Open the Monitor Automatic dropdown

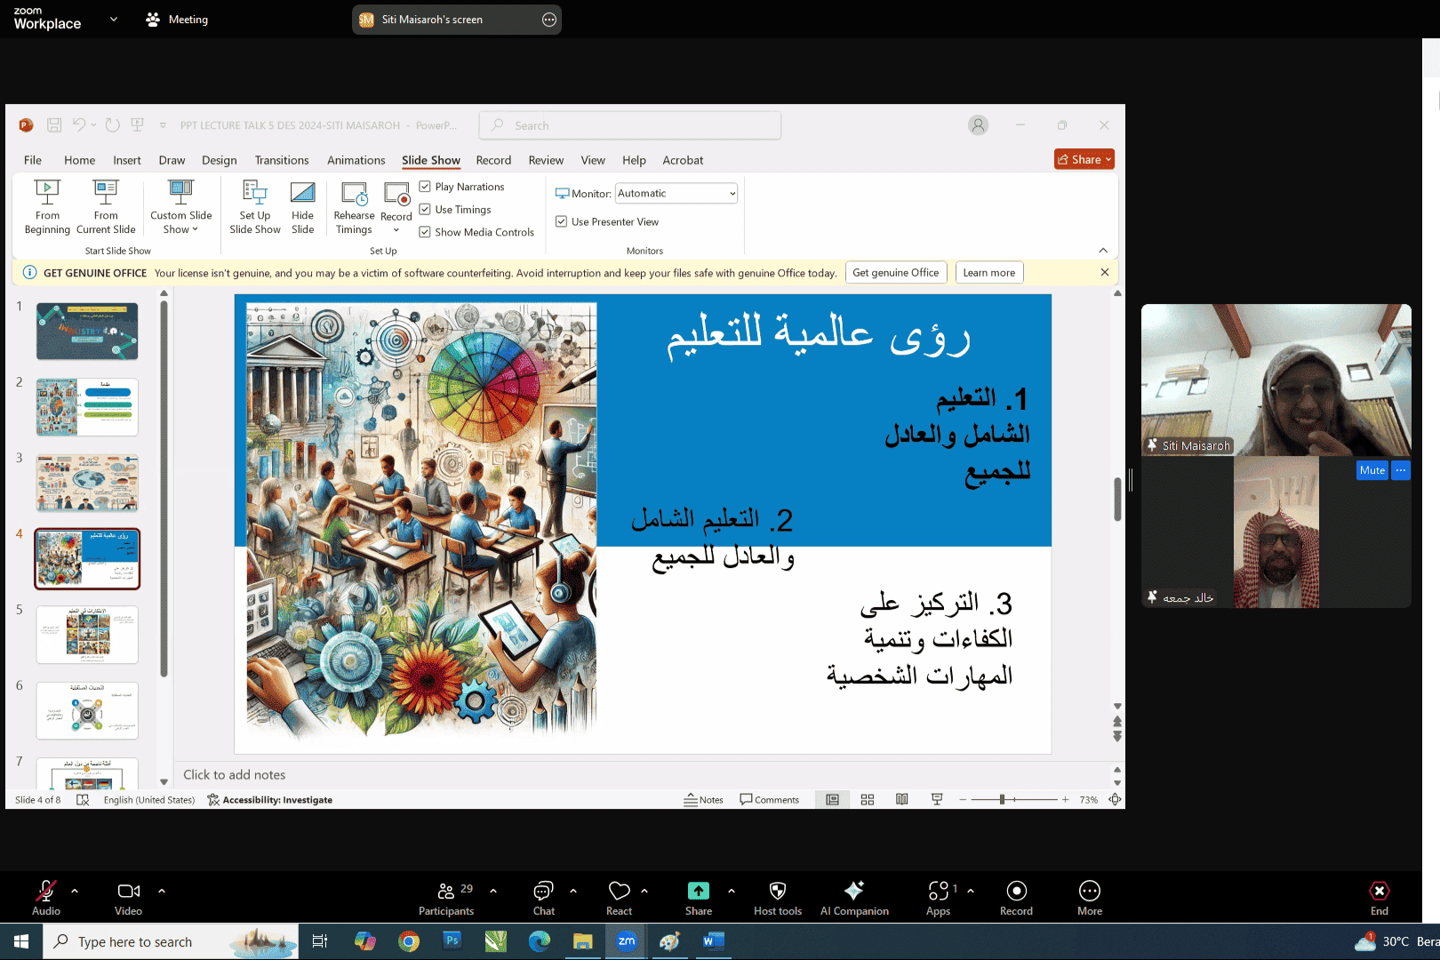click(x=676, y=194)
